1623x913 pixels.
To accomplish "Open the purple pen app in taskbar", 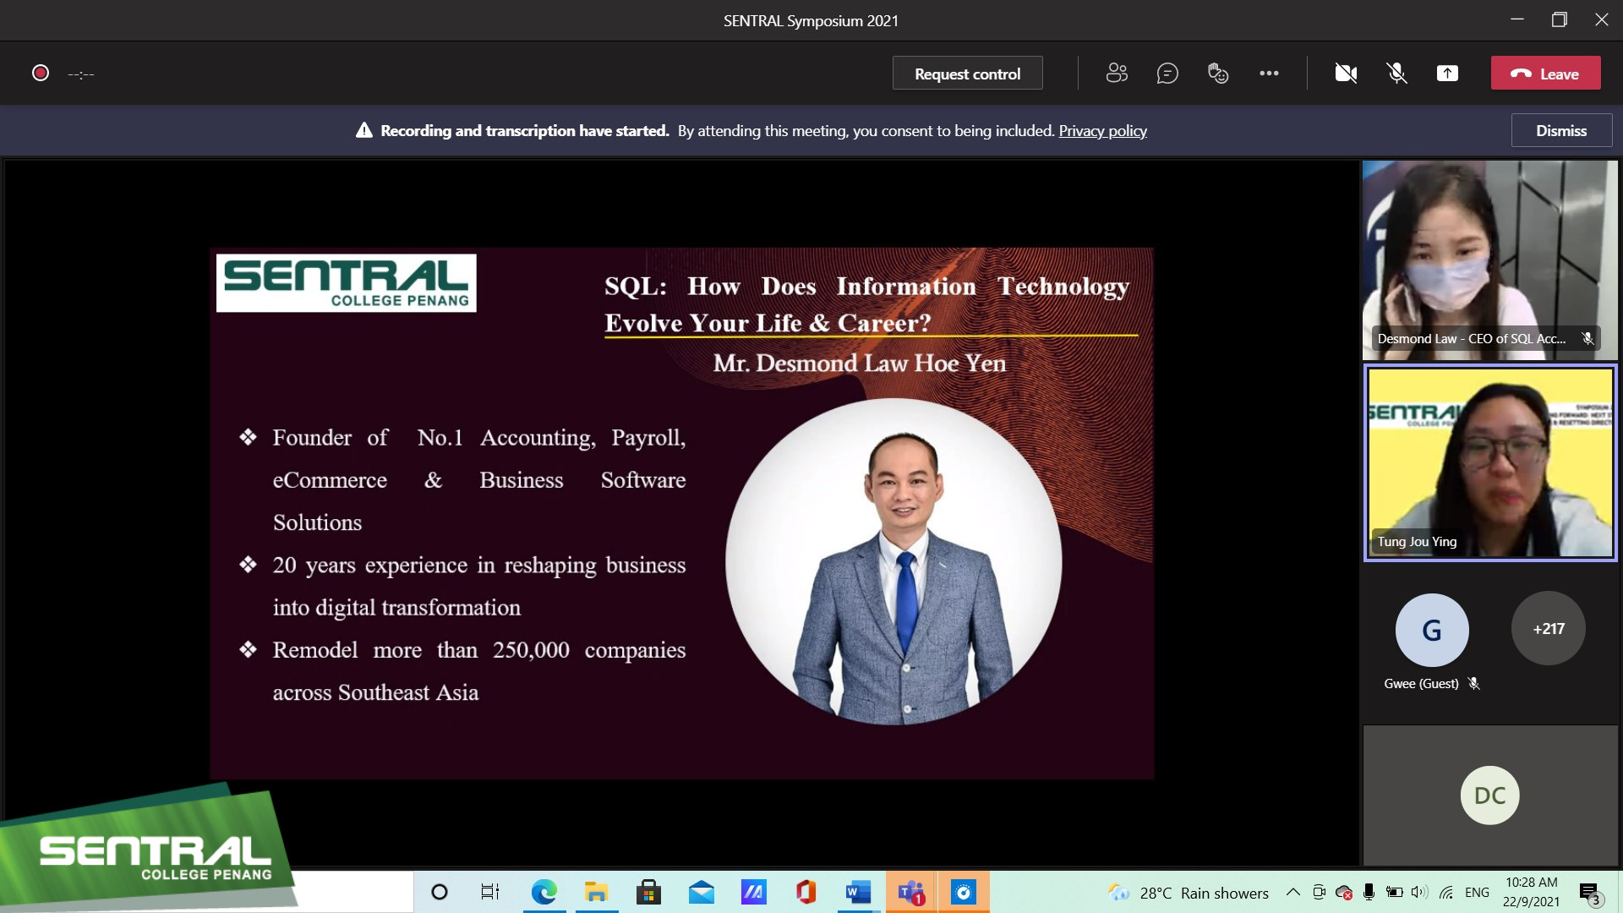I will point(753,892).
